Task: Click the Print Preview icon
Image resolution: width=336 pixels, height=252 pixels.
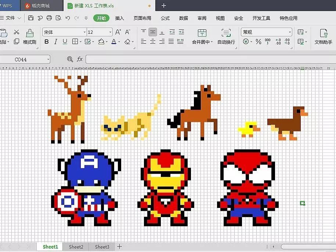Action: tap(58, 18)
